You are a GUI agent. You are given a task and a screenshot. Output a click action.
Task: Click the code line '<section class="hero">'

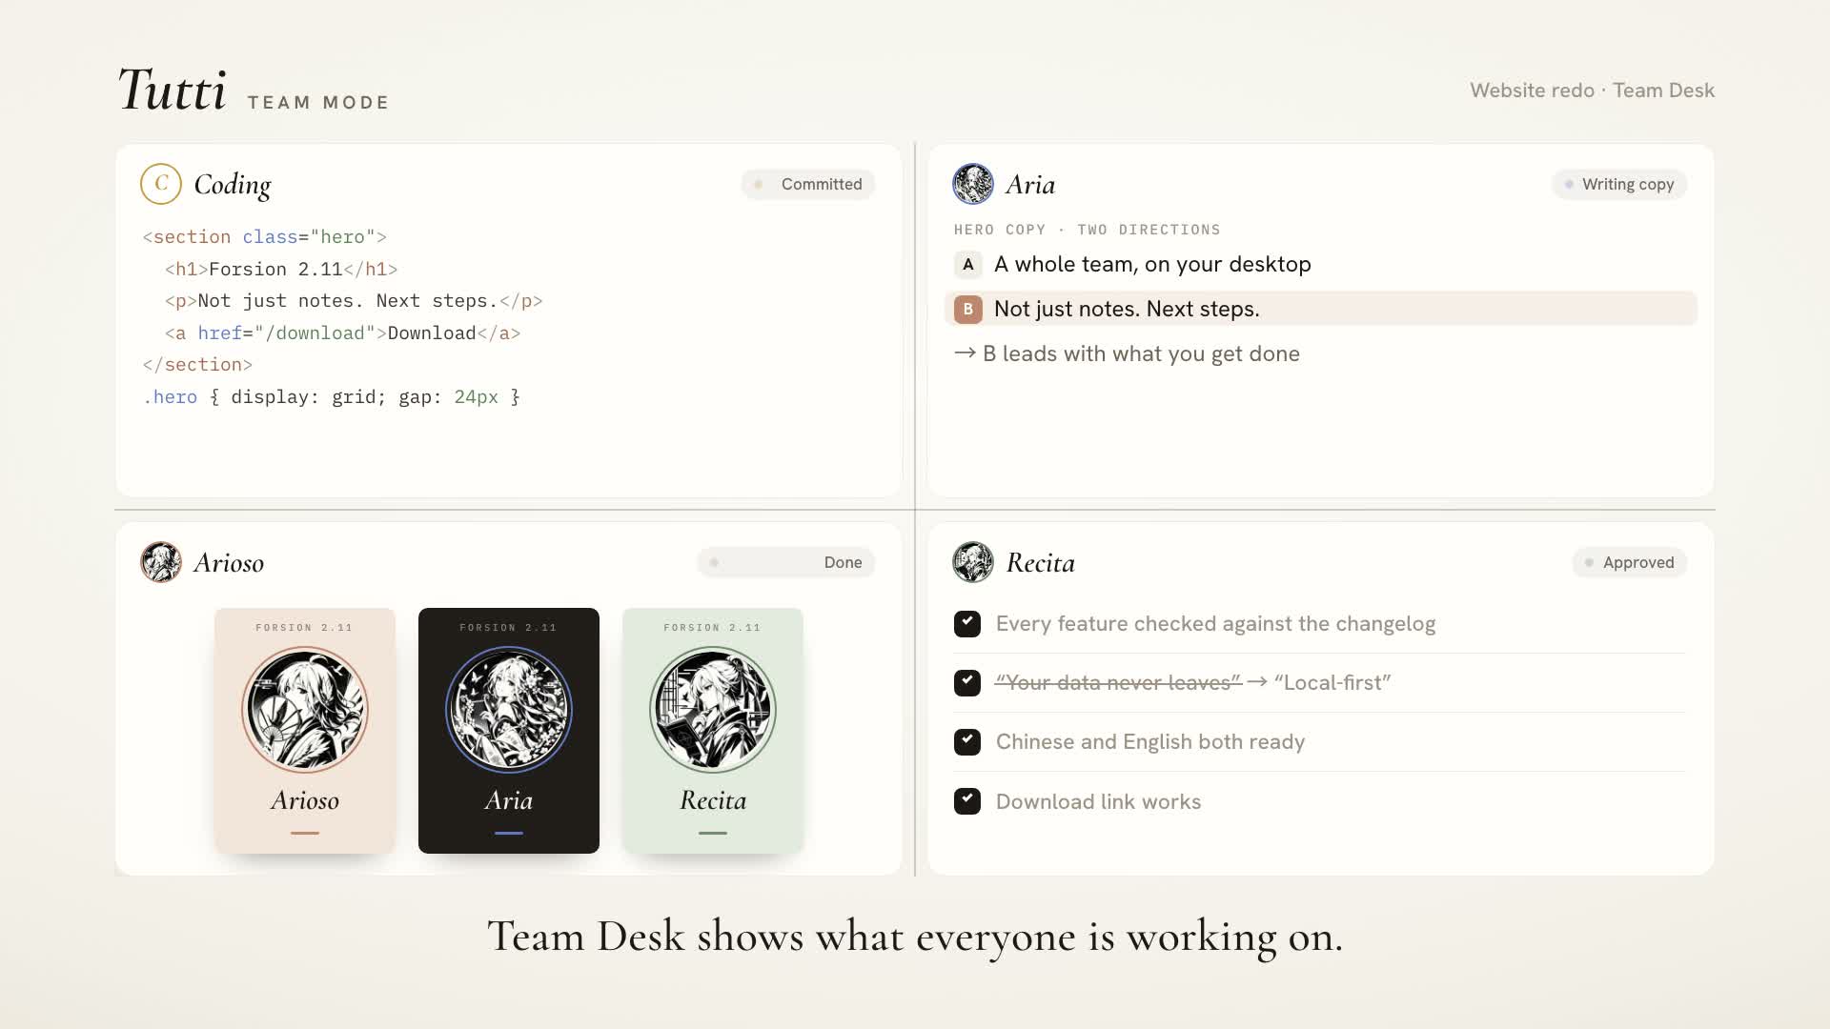[x=265, y=236]
